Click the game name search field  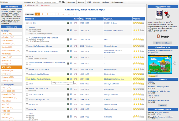pos(47,2)
